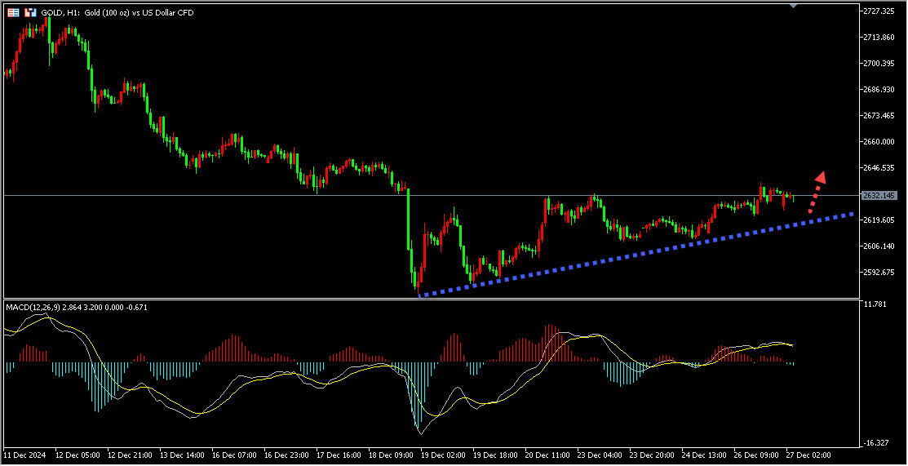Viewport: 908px width, 466px height.
Task: Click the 23 Dec 20:00 time label
Action: (x=652, y=455)
